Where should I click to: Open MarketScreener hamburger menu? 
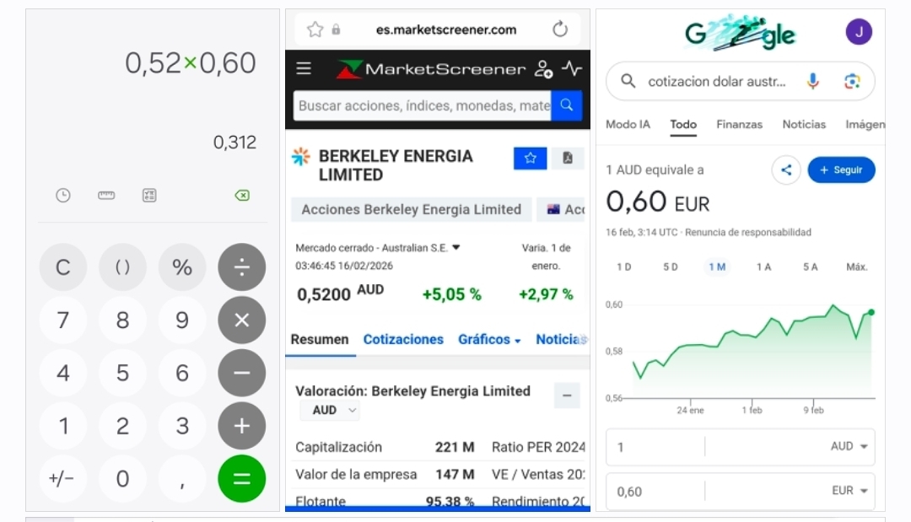[x=304, y=69]
